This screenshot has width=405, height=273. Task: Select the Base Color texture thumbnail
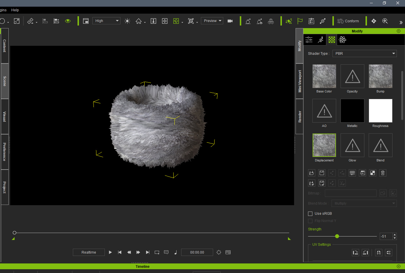(x=324, y=76)
